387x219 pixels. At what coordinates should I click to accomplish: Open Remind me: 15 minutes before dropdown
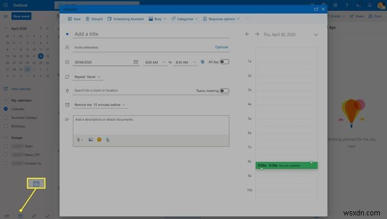click(x=99, y=105)
